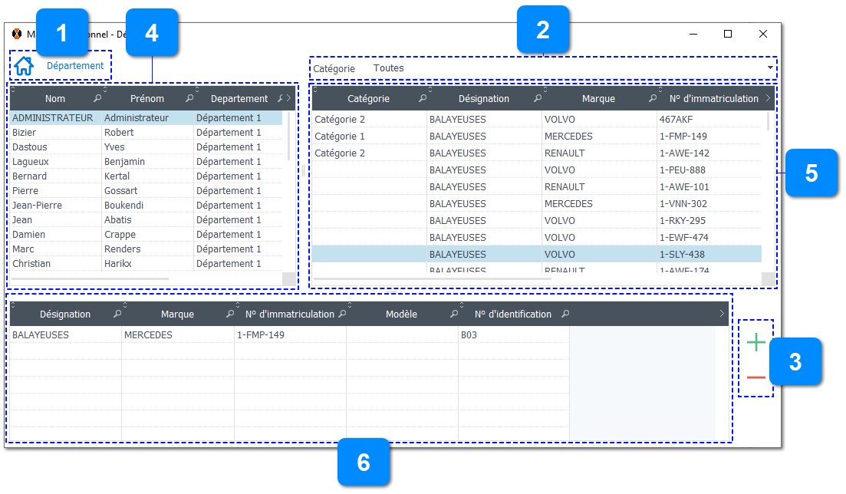
Task: Click search icon in Nom column header
Action: click(x=97, y=99)
